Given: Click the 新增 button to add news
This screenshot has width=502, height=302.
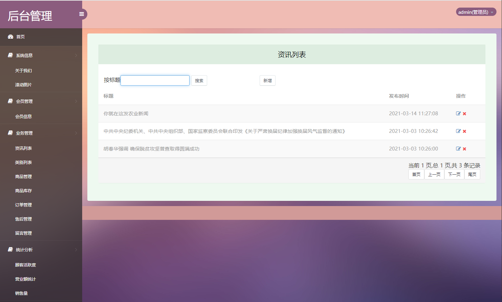Looking at the screenshot, I should coord(267,80).
